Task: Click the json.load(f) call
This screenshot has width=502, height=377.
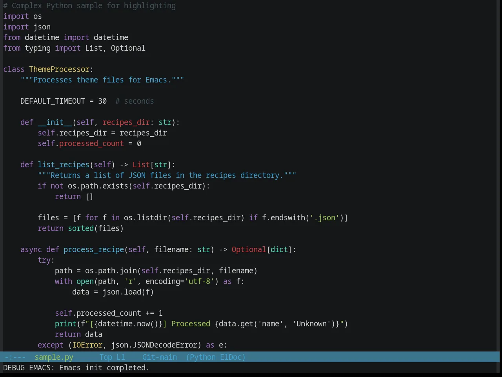Action: tap(128, 292)
